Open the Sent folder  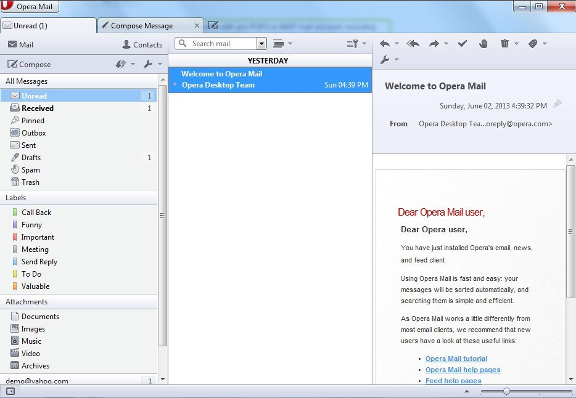(78, 145)
